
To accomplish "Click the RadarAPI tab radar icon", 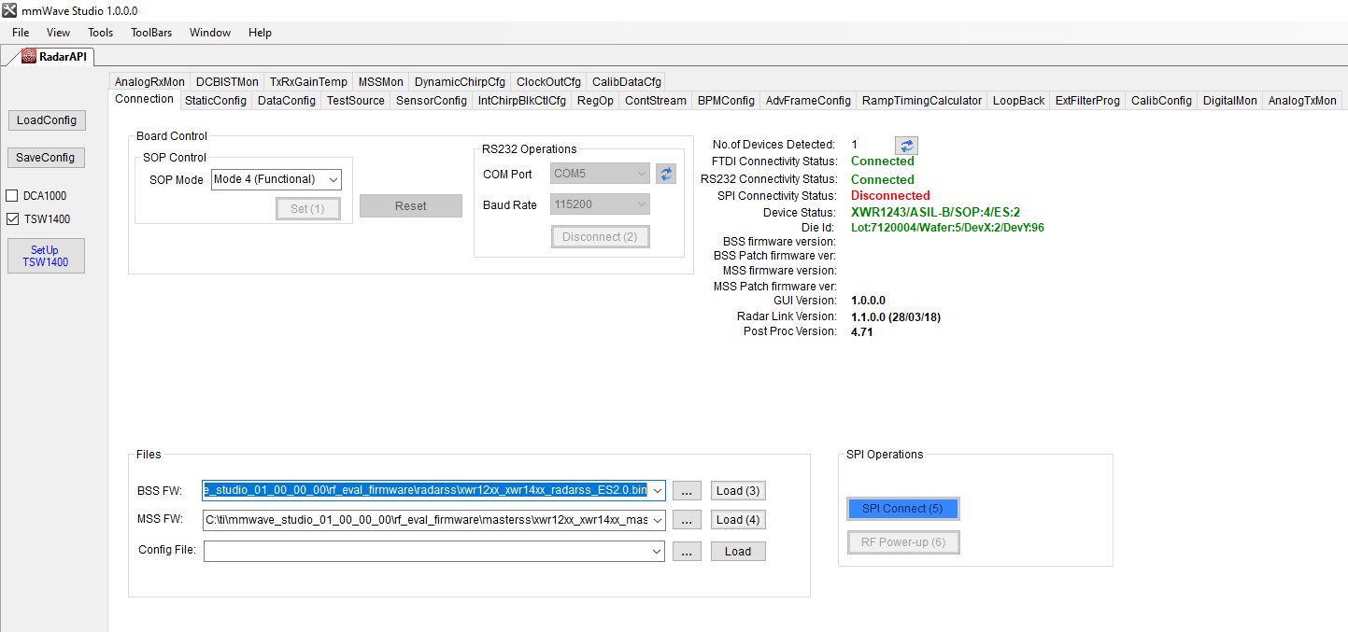I will click(x=29, y=56).
